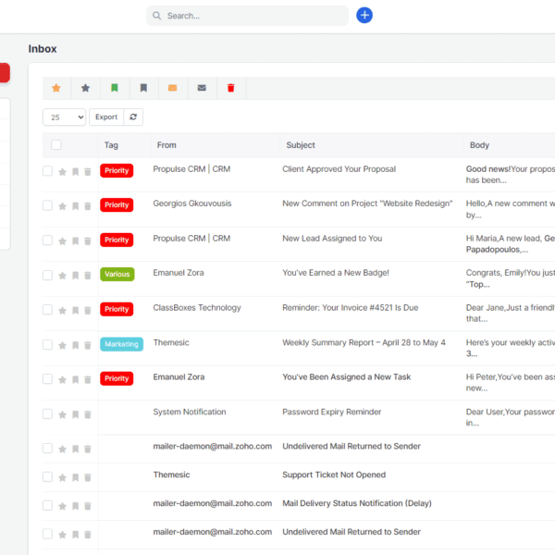Bookmark the Weekly Summary Report email
The image size is (555, 555).
pyautogui.click(x=76, y=345)
